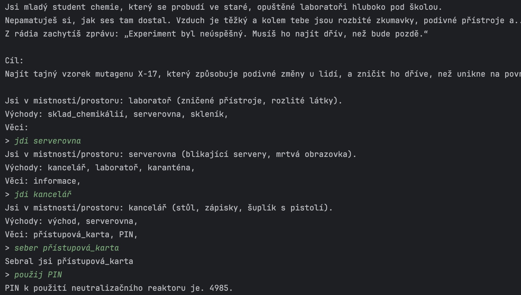Click the green 'jdi serverovna' command
Screen dimensions: 521x295
click(48, 141)
